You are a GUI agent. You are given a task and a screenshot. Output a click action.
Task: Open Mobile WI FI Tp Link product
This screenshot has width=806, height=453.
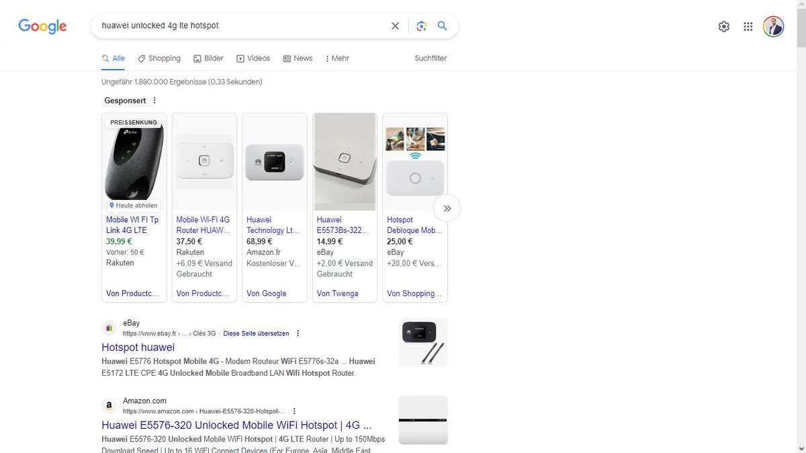(x=132, y=225)
